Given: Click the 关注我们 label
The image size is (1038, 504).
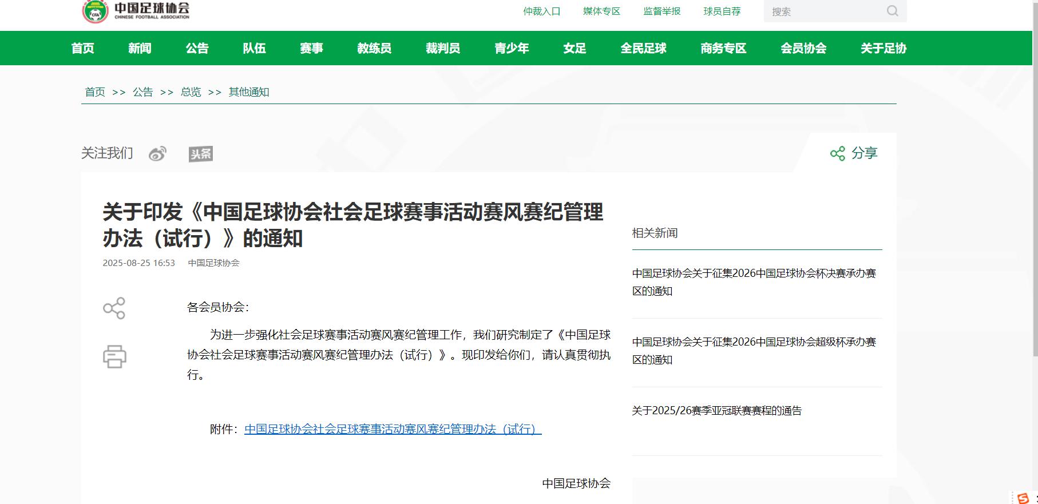Looking at the screenshot, I should pyautogui.click(x=107, y=153).
